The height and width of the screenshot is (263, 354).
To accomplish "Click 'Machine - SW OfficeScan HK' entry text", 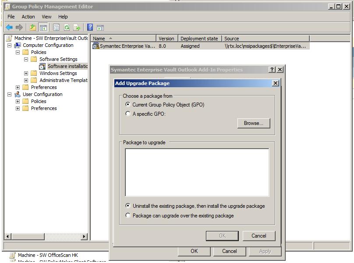I will click(48, 255).
